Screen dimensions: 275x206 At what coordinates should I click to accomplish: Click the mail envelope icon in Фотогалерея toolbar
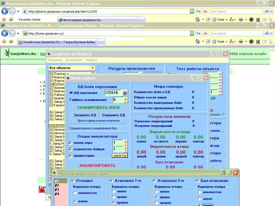pyautogui.click(x=264, y=19)
